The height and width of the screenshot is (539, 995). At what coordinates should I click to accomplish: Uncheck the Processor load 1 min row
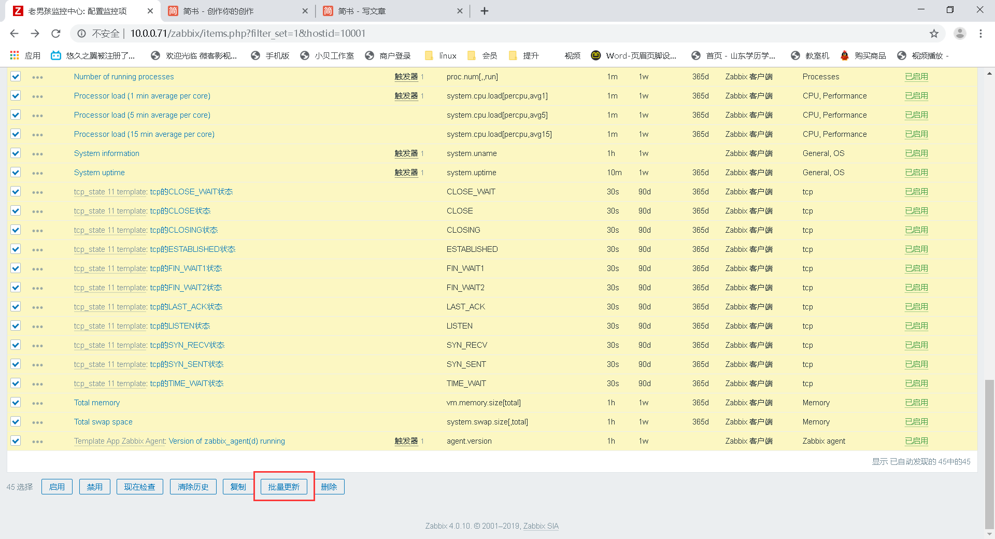pyautogui.click(x=16, y=96)
